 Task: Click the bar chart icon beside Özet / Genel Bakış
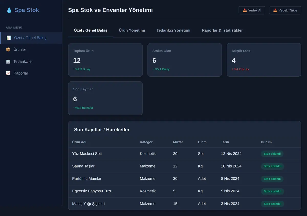pyautogui.click(x=9, y=38)
